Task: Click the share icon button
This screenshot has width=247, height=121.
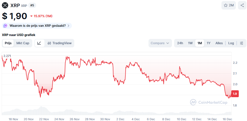Action: 242,5
